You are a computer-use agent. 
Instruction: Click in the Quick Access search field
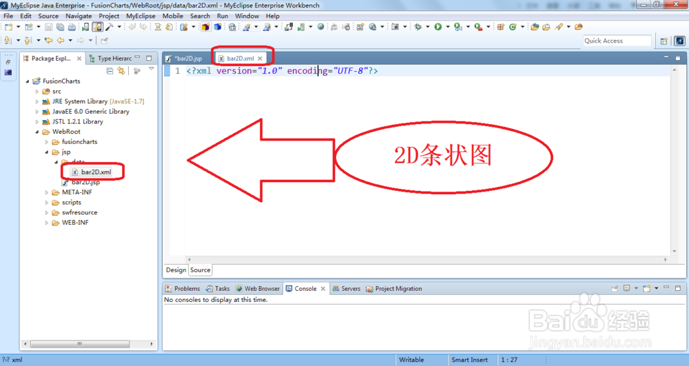point(617,41)
